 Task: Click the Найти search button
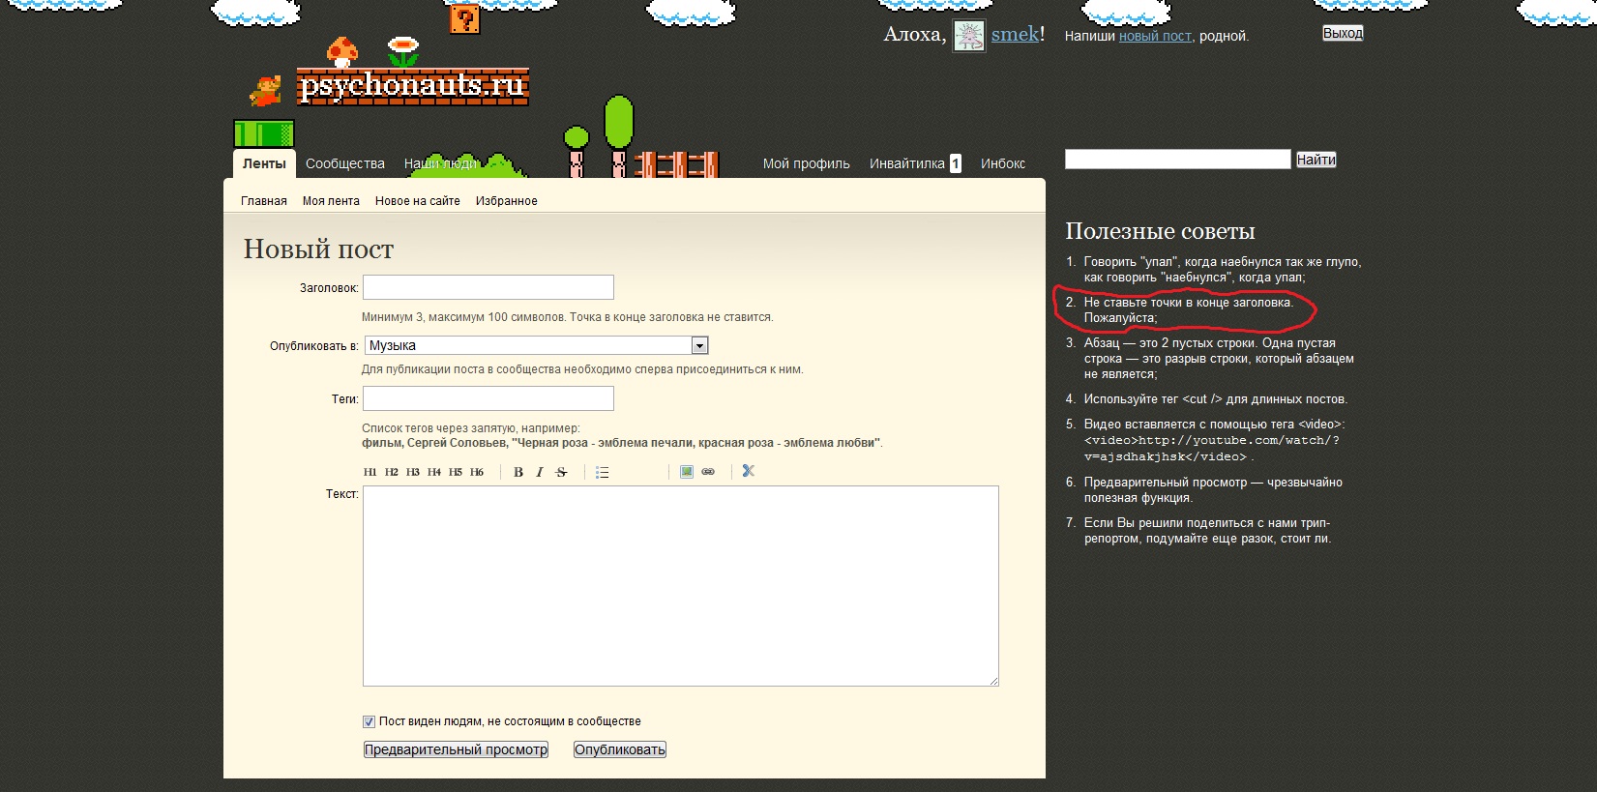pos(1316,160)
